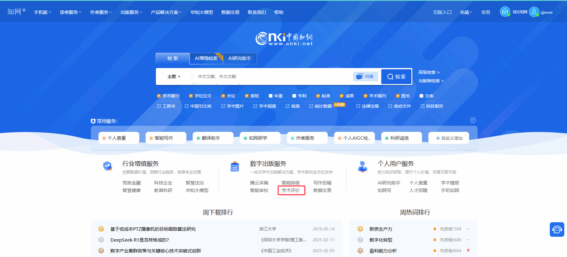Screen dimensions: 567x257
Task: Open article DeepSeek-R1是怎样炼成的?
Action: (140, 240)
